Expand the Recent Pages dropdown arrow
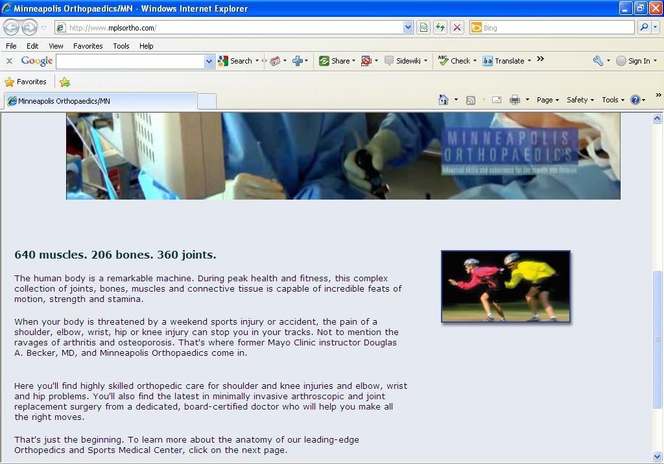This screenshot has width=664, height=464. 43,28
